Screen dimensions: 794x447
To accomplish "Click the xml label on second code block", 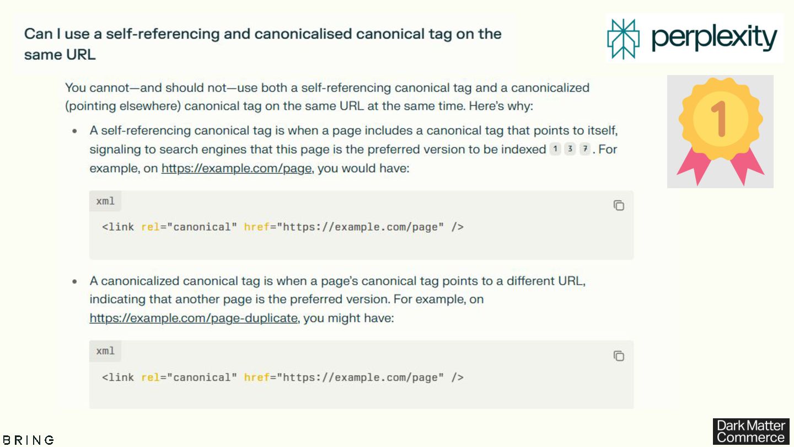I will [105, 351].
